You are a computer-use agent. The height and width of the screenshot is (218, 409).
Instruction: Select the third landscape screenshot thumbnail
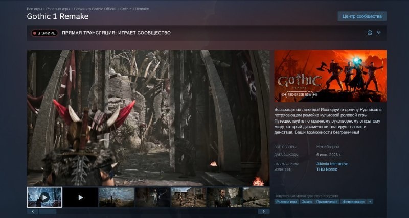coord(117,197)
